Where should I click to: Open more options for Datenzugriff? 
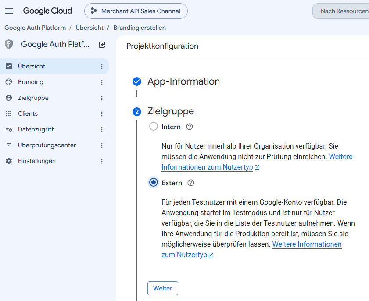point(102,130)
